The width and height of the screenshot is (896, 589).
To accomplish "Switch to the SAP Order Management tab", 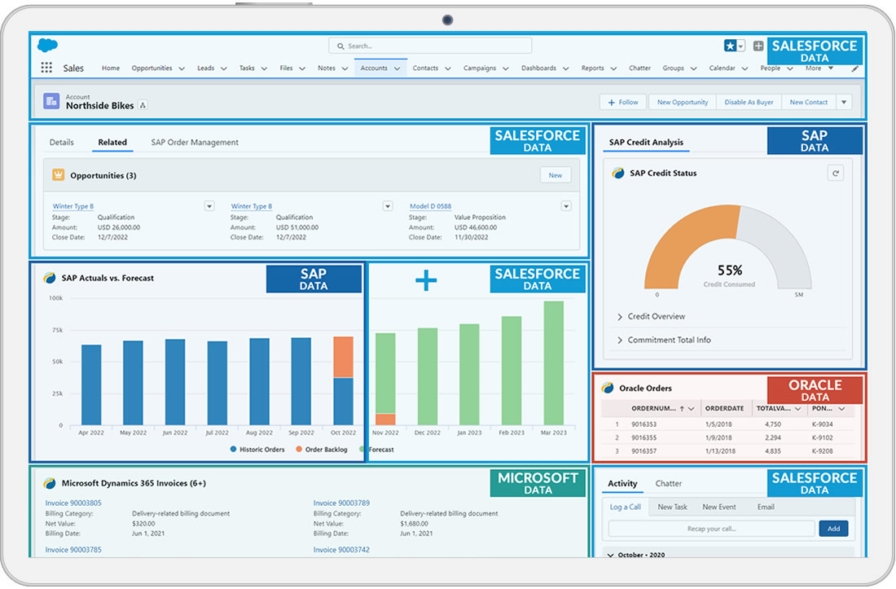I will coord(195,143).
